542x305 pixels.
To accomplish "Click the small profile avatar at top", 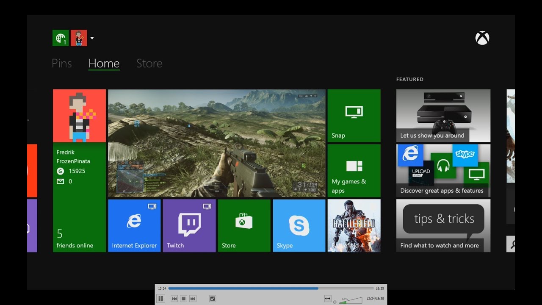I will point(79,38).
